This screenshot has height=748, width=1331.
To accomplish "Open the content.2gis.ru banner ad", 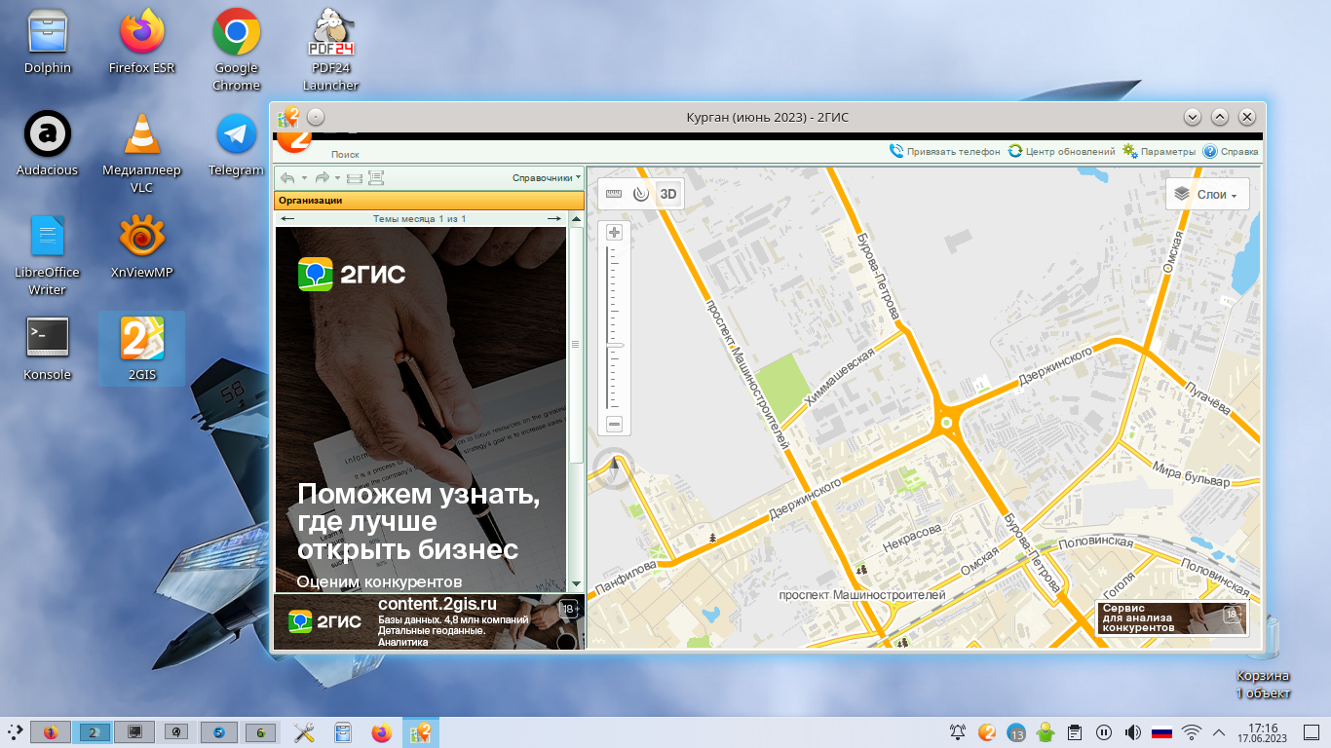I will (429, 621).
